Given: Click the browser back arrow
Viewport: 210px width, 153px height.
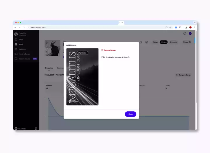Looking at the screenshot, I should point(15,27).
